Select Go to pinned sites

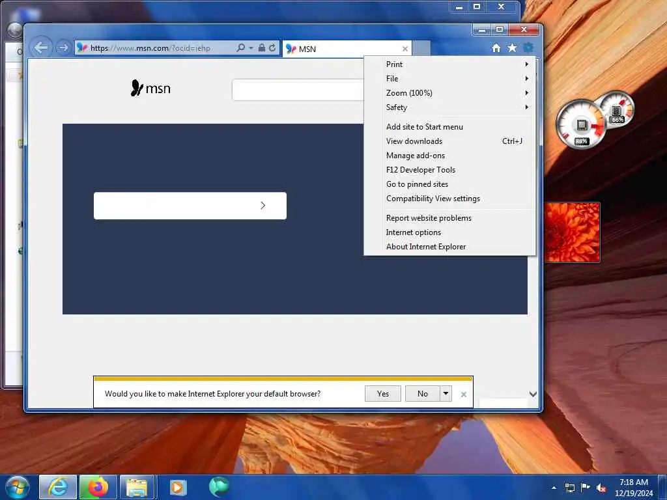click(450, 184)
